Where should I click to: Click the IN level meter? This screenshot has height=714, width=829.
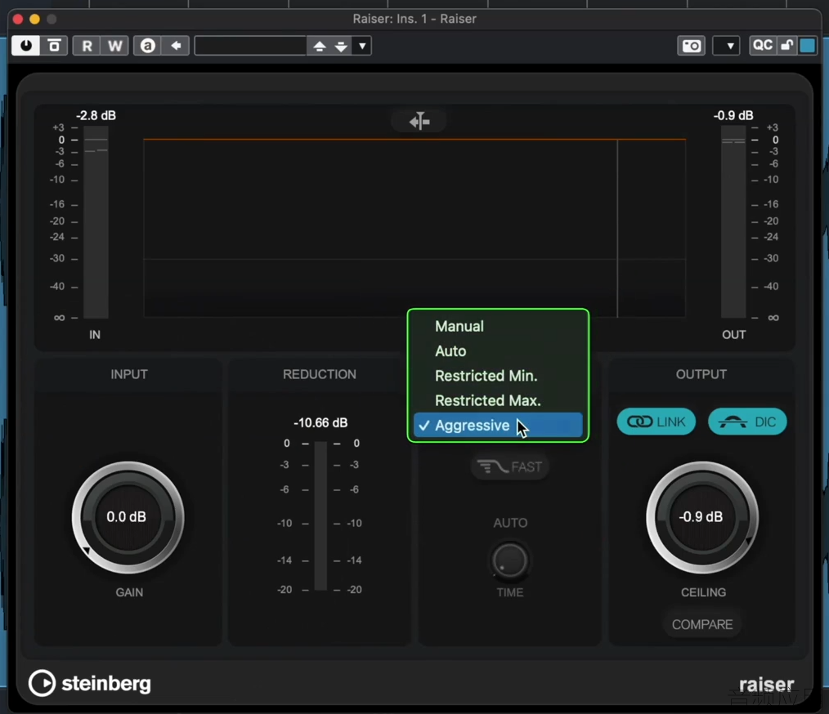click(96, 222)
